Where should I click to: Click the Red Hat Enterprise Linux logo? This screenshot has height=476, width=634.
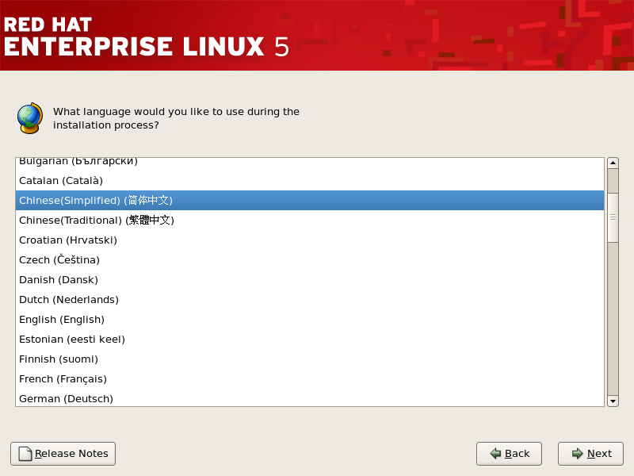coord(147,36)
